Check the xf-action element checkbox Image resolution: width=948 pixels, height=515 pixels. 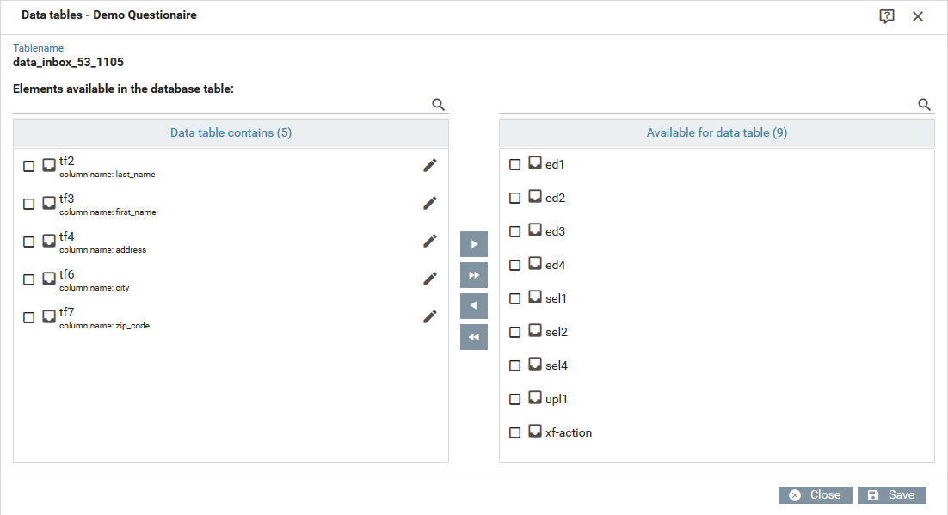point(515,432)
